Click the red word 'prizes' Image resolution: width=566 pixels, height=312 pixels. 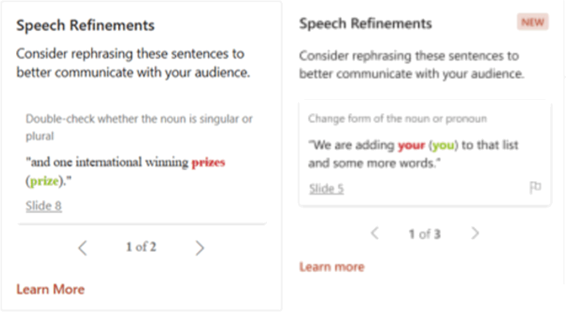pyautogui.click(x=208, y=163)
